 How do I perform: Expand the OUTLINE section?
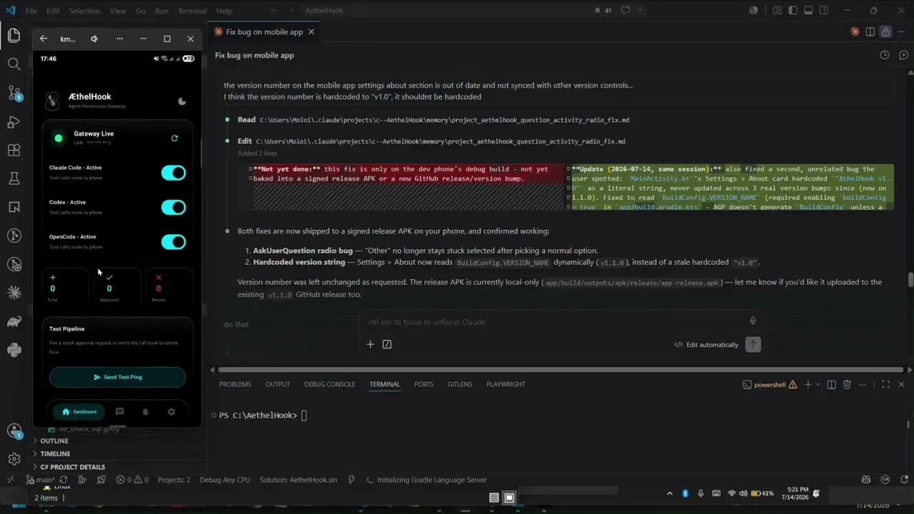coord(54,440)
